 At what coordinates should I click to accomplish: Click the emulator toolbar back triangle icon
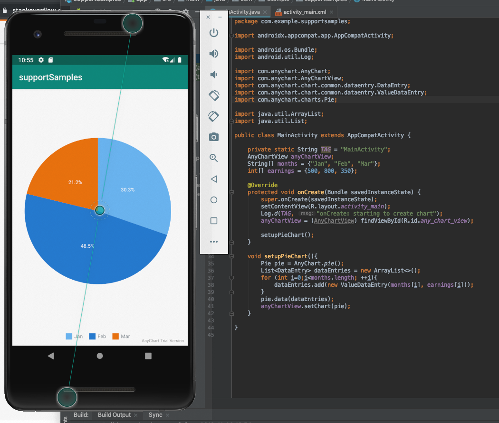coord(214,179)
